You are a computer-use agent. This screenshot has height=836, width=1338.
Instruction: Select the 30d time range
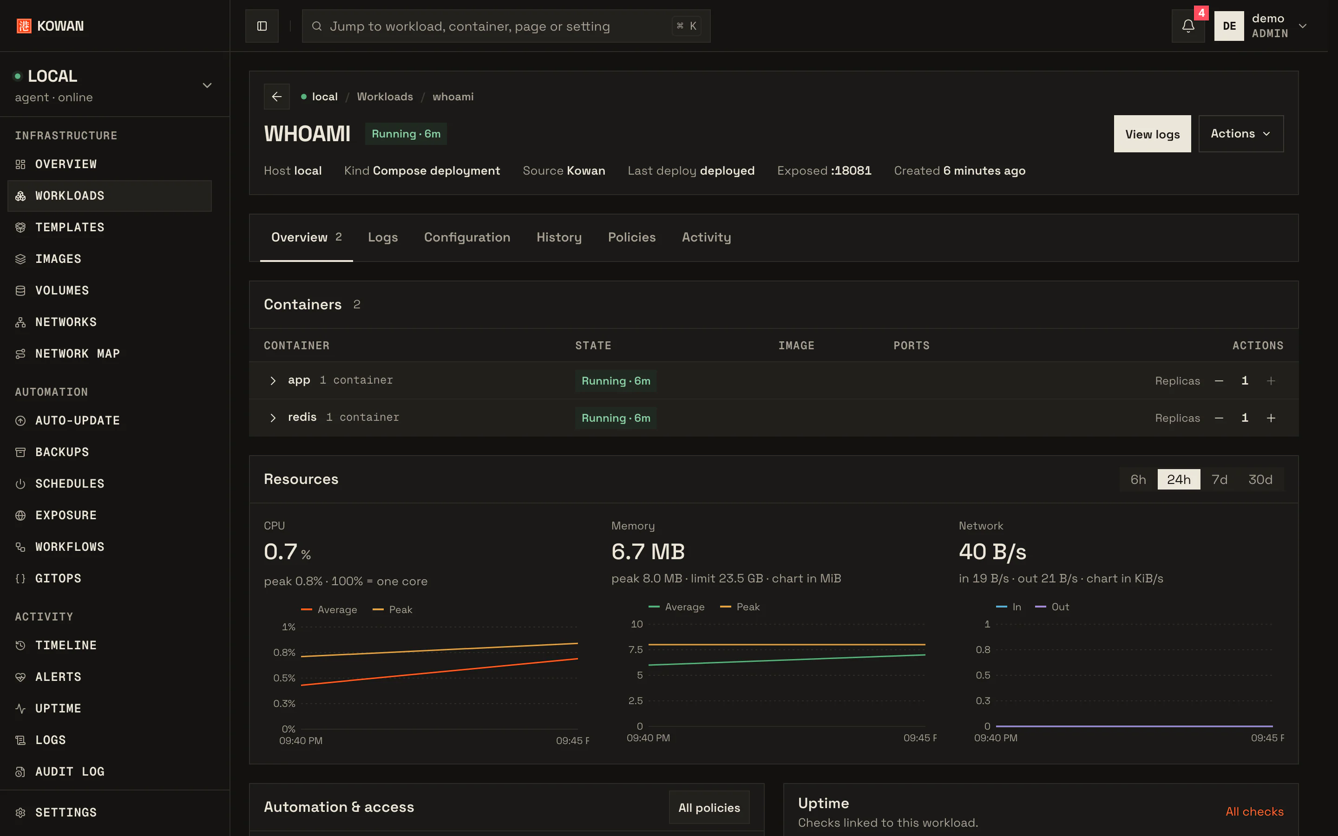(1260, 479)
